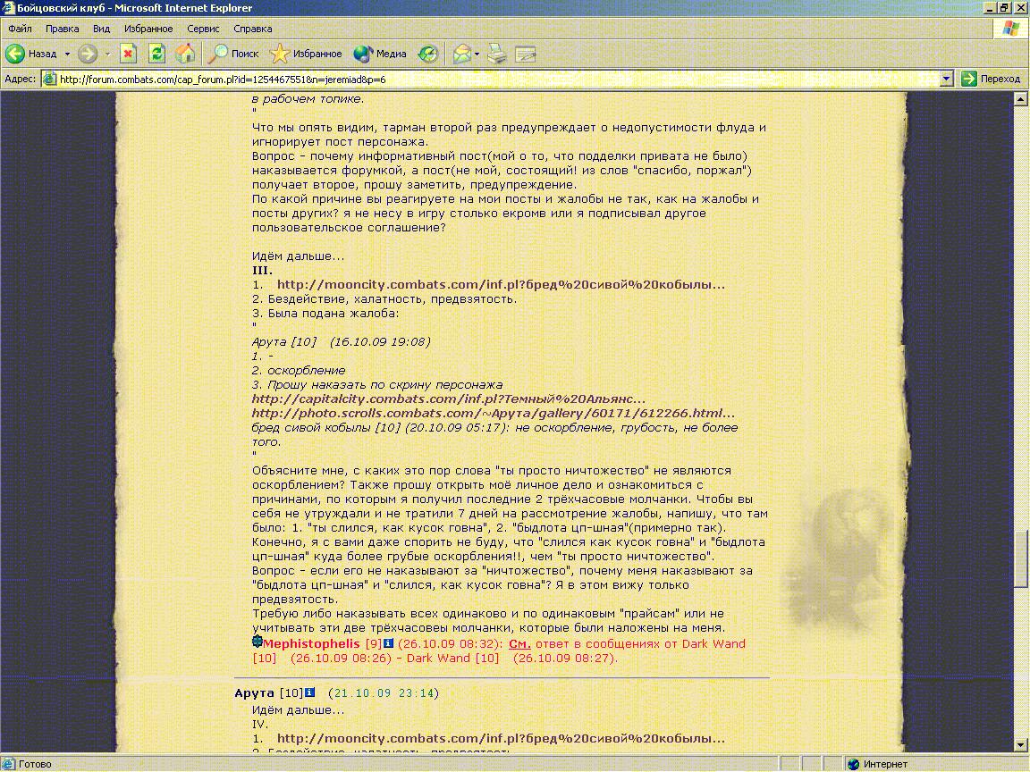The height and width of the screenshot is (772, 1030).
Task: Click the "IV." section heading
Action: pyautogui.click(x=260, y=724)
